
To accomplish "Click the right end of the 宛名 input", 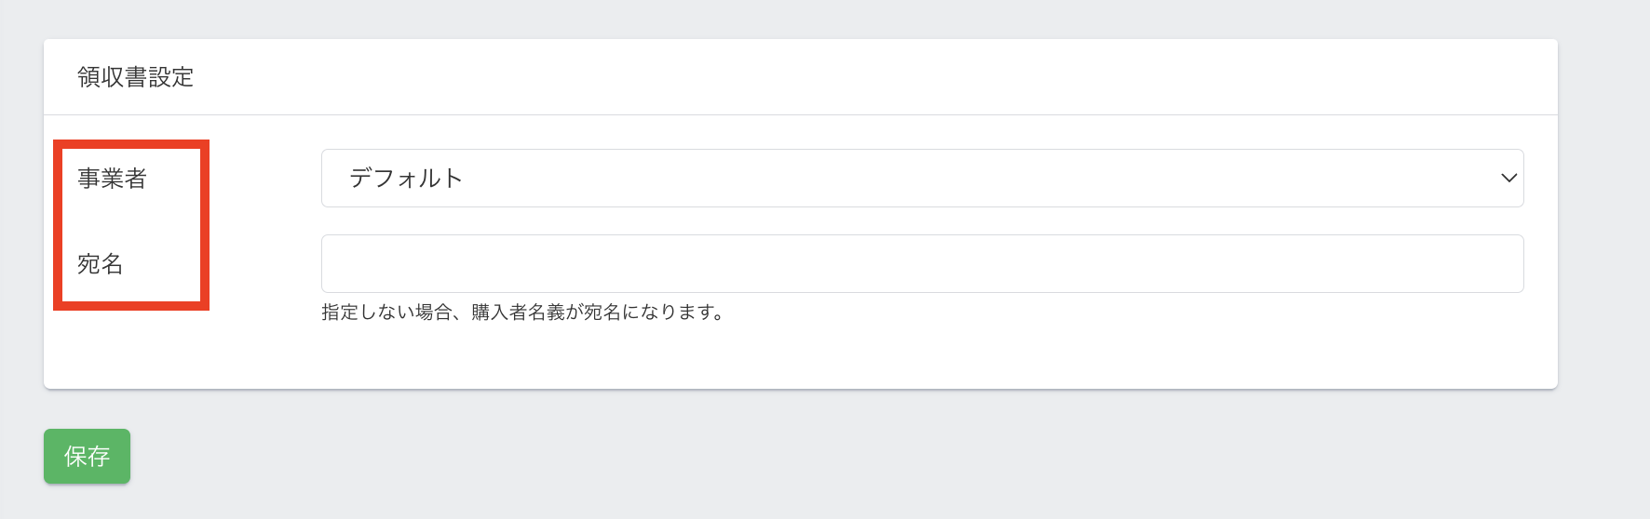I will 1499,263.
